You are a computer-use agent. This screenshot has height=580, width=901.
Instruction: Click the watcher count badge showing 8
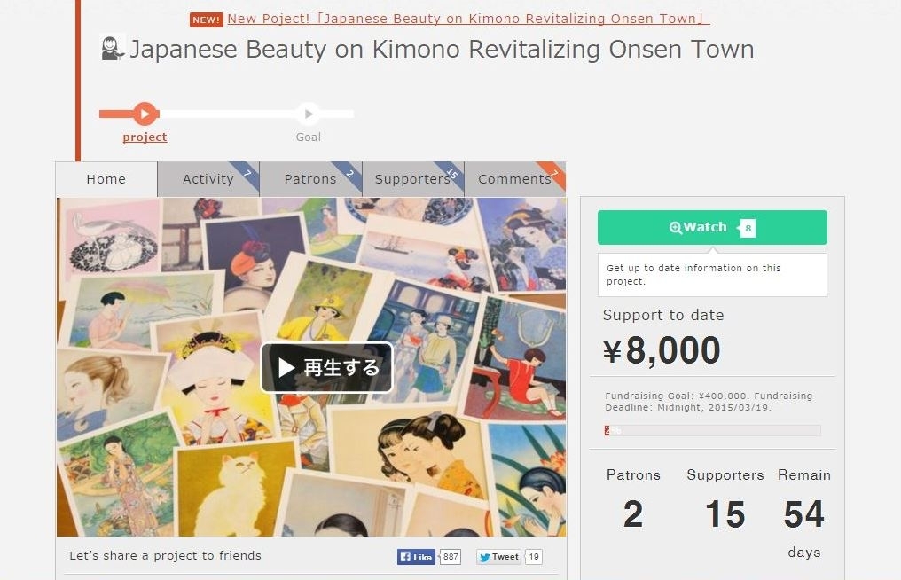[748, 228]
